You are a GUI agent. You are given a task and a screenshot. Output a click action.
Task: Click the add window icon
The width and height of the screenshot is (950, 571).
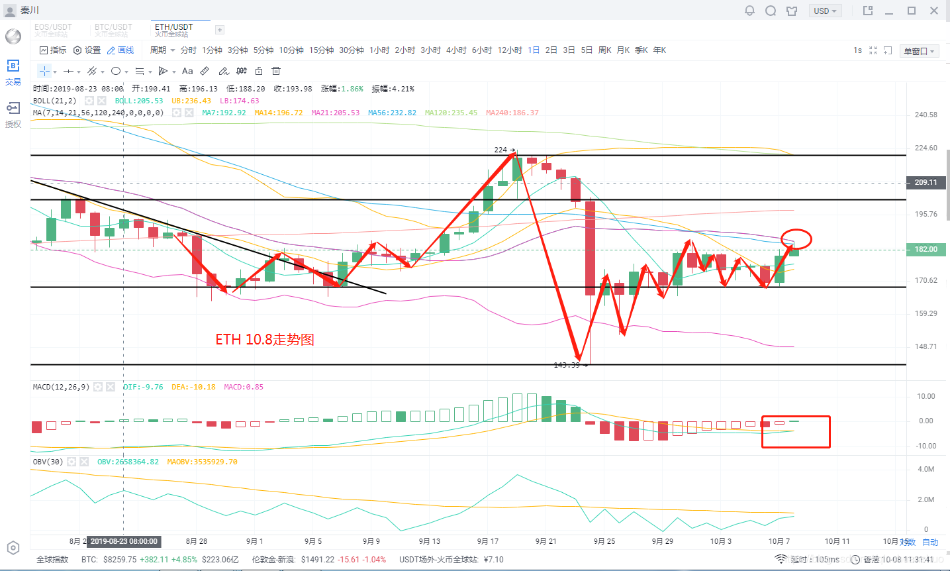pyautogui.click(x=888, y=50)
